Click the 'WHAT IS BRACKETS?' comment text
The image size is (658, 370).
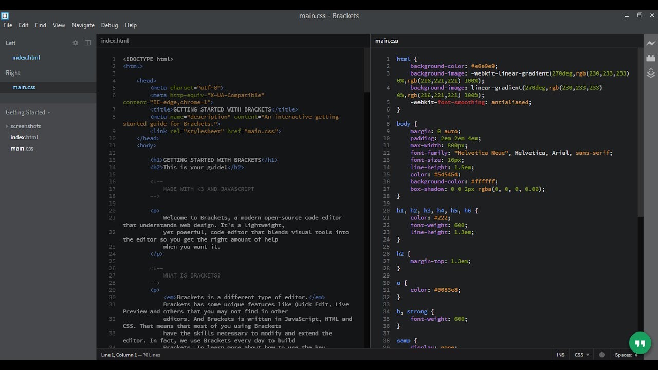192,275
